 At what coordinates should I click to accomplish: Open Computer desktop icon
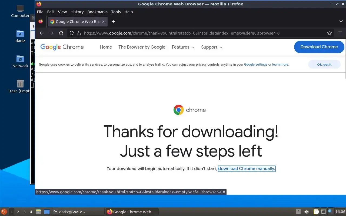[x=20, y=12]
